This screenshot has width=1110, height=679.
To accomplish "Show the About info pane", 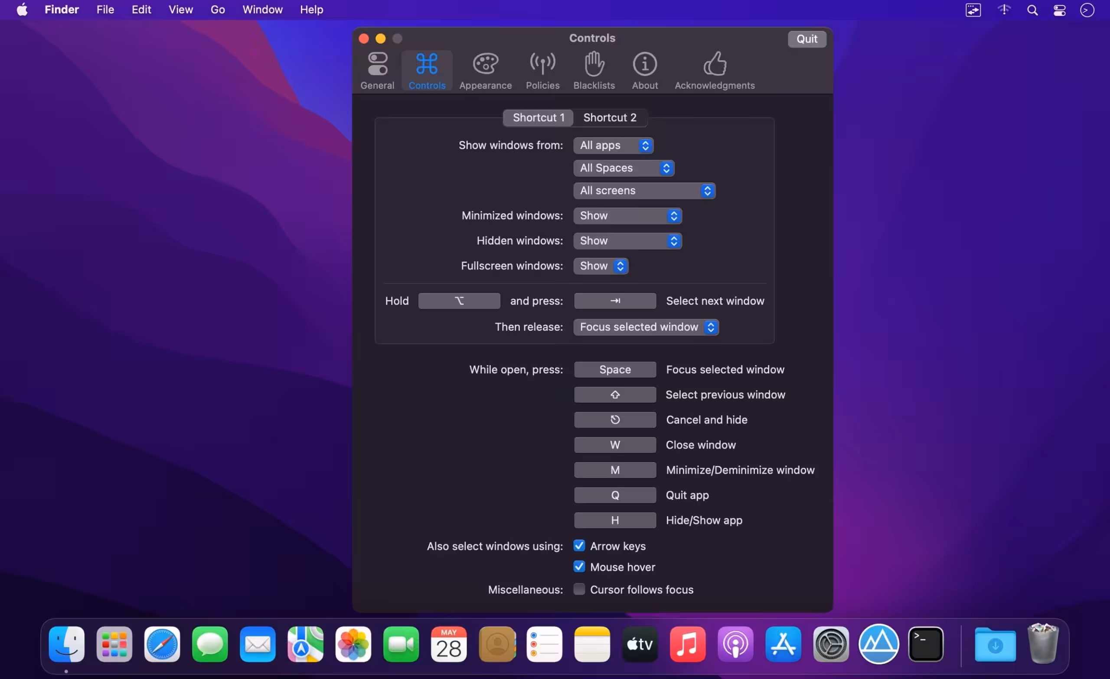I will [645, 71].
